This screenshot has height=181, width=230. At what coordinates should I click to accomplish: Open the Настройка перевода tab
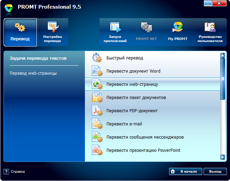coord(53,32)
